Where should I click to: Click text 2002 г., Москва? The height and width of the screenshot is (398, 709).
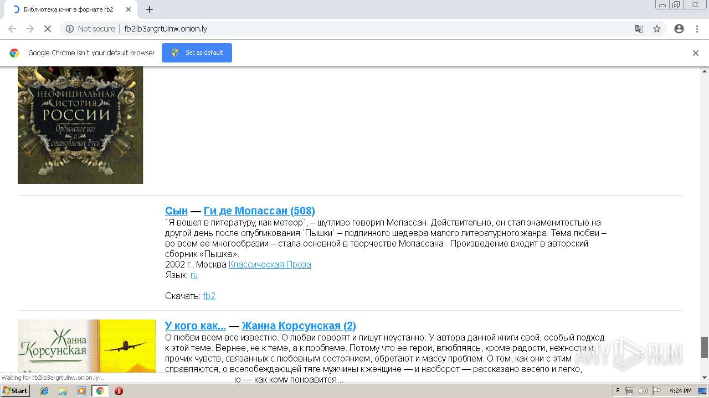(196, 264)
